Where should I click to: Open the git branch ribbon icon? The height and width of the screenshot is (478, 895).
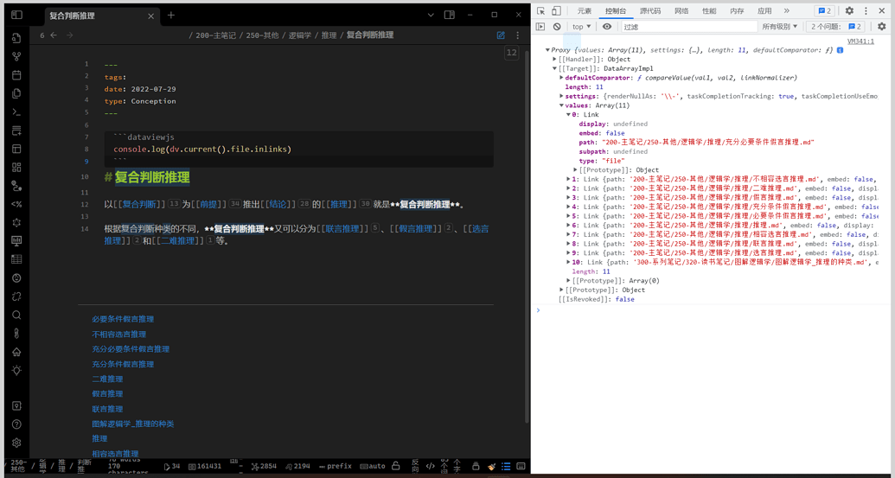pos(16,56)
